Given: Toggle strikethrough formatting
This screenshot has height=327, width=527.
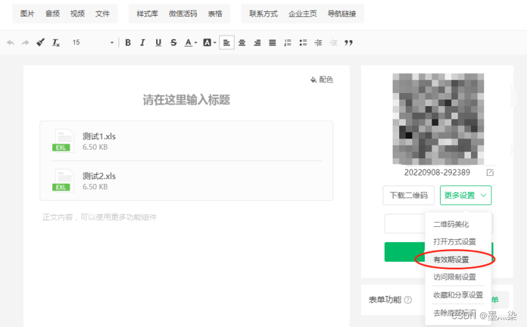Looking at the screenshot, I should [x=173, y=43].
